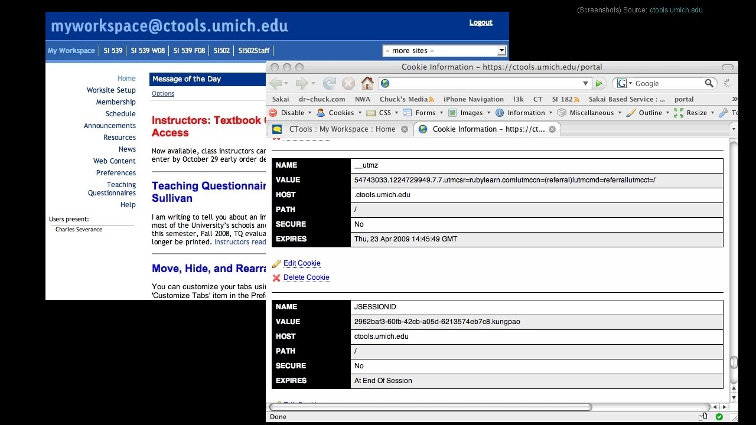Go to the browser Home page icon
The image size is (756, 425).
367,83
